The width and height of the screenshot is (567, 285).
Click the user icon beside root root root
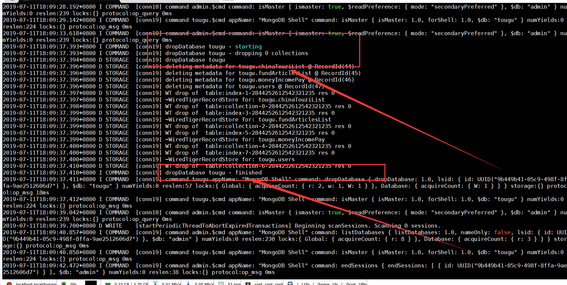click(248, 284)
